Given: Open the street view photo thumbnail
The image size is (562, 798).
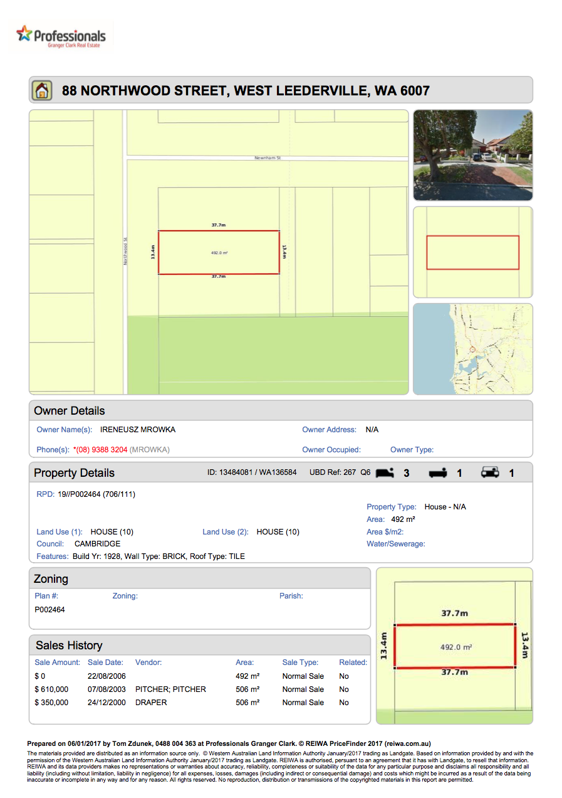Looking at the screenshot, I should click(473, 156).
